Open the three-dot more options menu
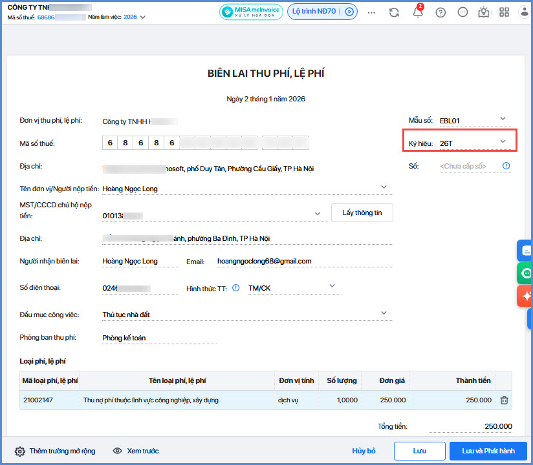The height and width of the screenshot is (465, 533). pos(371,12)
